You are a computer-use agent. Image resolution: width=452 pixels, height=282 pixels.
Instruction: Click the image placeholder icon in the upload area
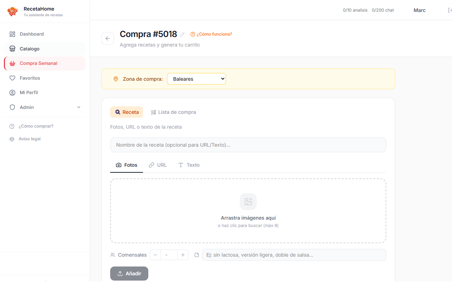click(248, 201)
